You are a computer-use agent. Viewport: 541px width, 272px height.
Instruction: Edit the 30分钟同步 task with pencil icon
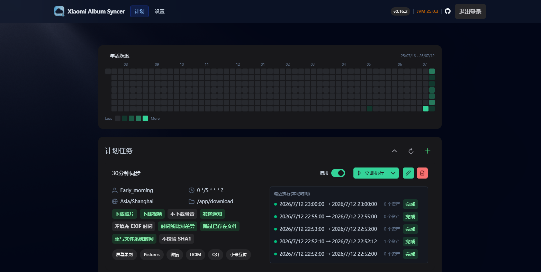coord(408,173)
